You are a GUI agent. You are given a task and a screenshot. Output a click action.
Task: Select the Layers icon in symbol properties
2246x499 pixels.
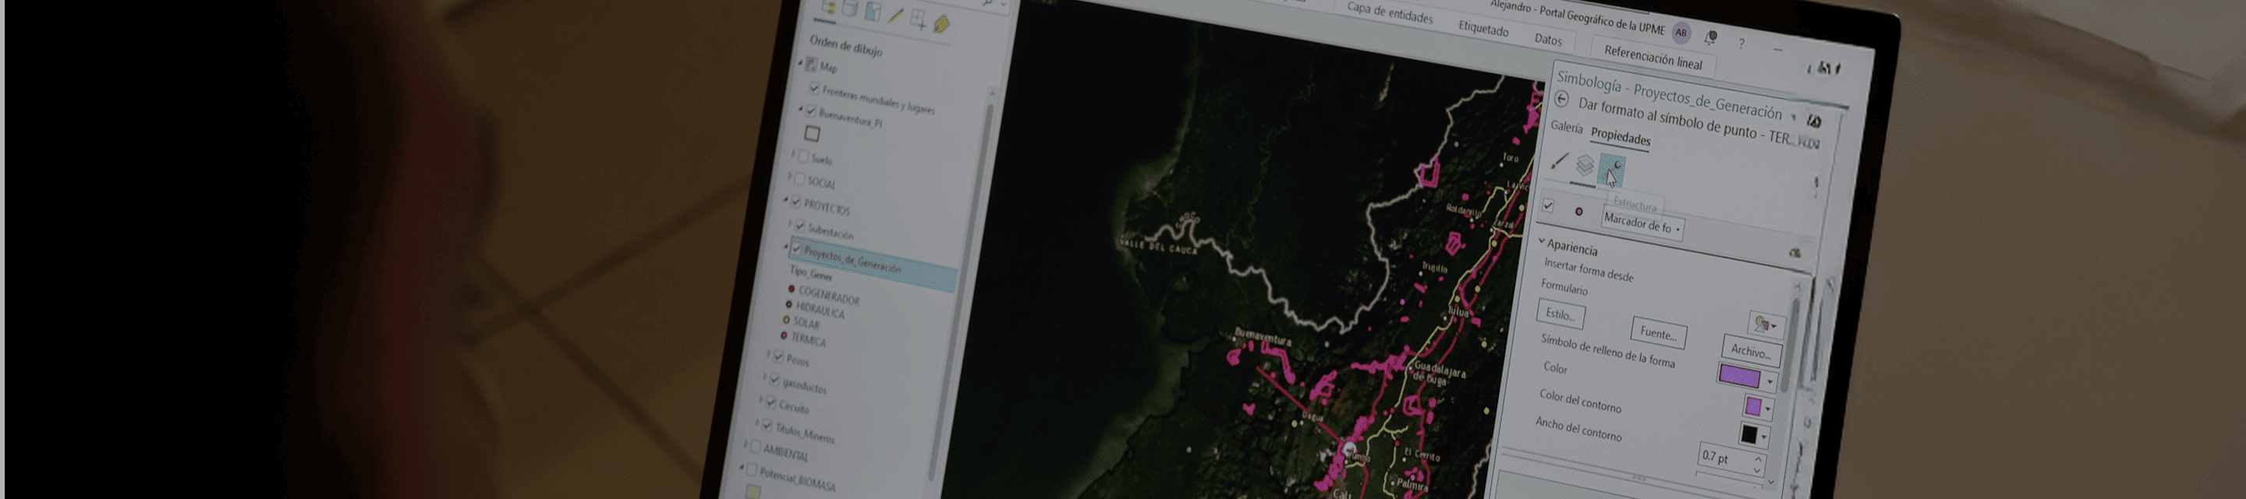(1584, 165)
